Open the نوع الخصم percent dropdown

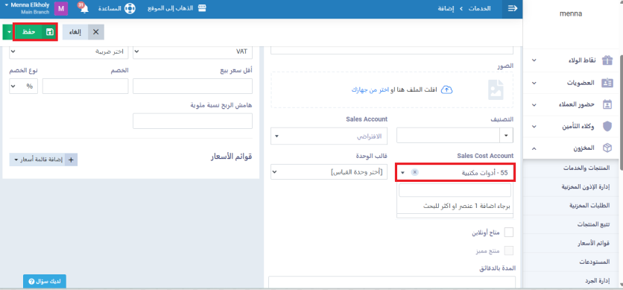[23, 86]
